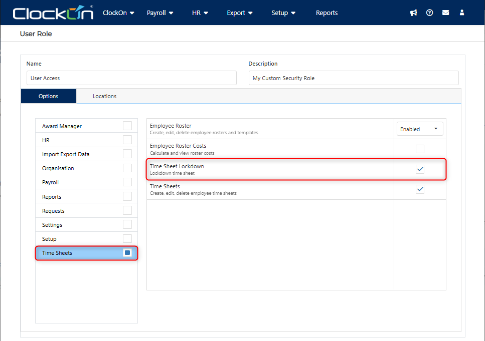Image resolution: width=485 pixels, height=341 pixels.
Task: Click the Name input field
Action: (x=131, y=78)
